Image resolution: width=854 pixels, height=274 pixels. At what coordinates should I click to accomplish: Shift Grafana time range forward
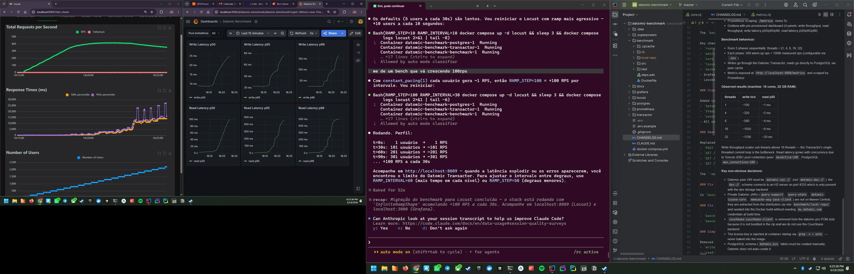(275, 33)
